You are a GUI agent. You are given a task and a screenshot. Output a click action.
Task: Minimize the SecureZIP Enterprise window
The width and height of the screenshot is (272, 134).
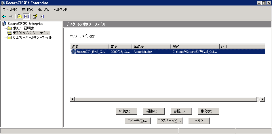coord(259,3)
